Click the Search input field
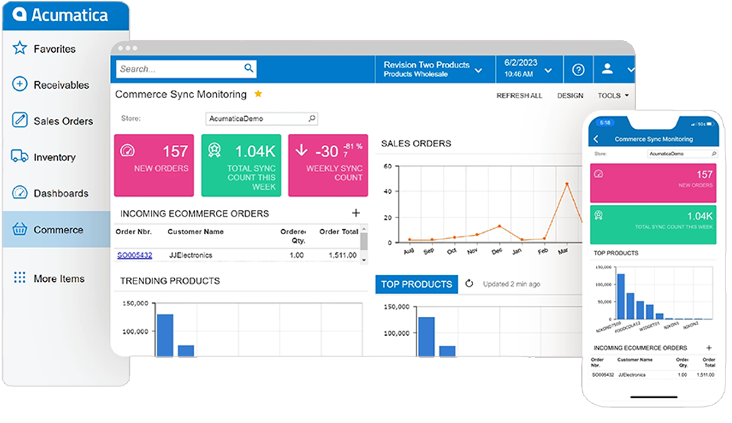732x423 pixels. pyautogui.click(x=186, y=69)
